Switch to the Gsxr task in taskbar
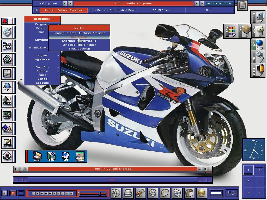 209,10
